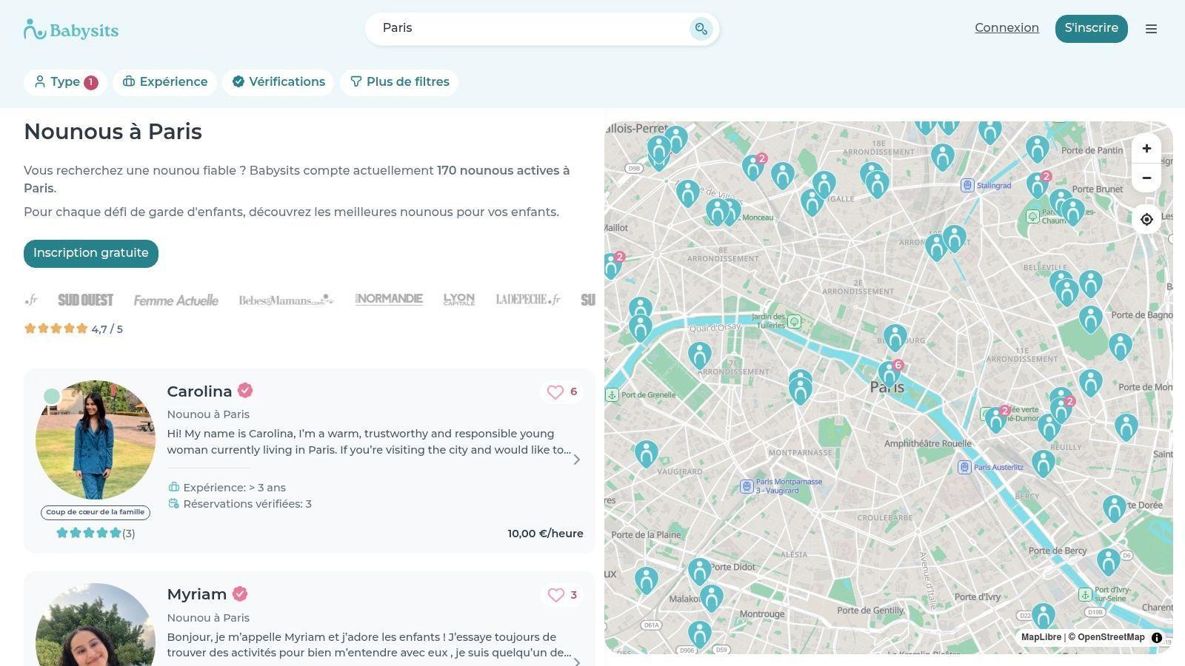Click the LaDepeche.fr press logo
This screenshot has height=666, width=1185.
(x=528, y=300)
